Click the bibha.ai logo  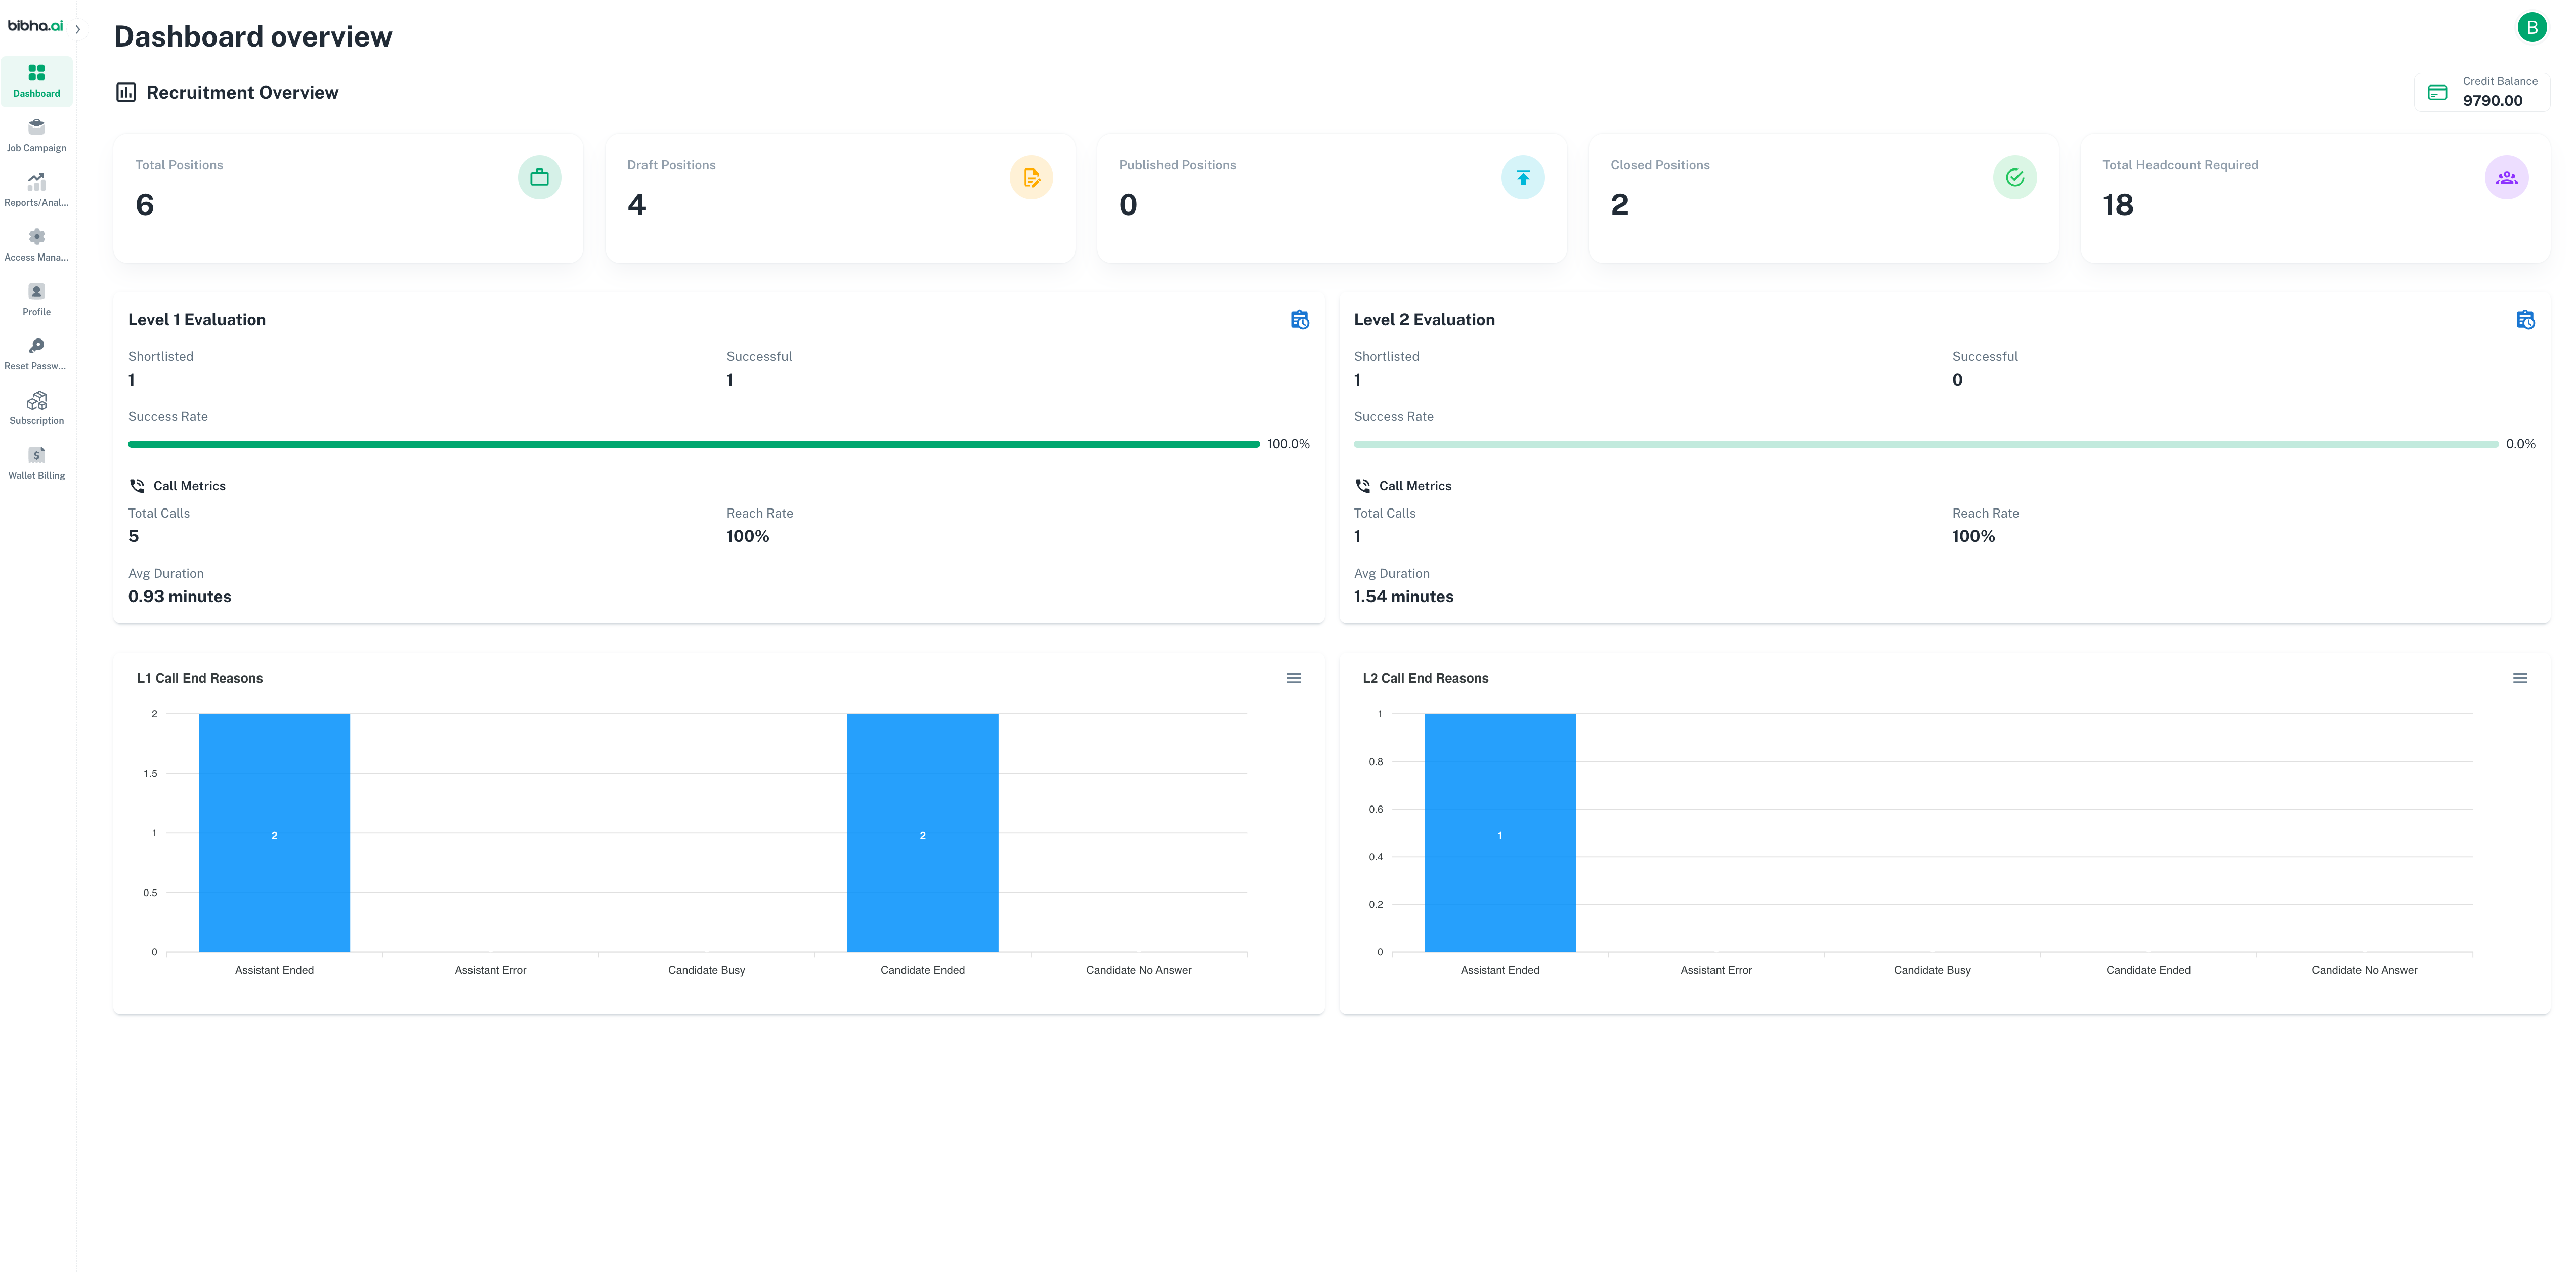tap(35, 26)
